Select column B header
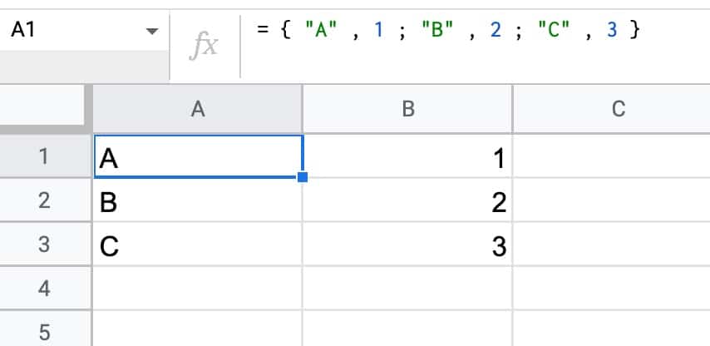710x346 pixels. (408, 109)
